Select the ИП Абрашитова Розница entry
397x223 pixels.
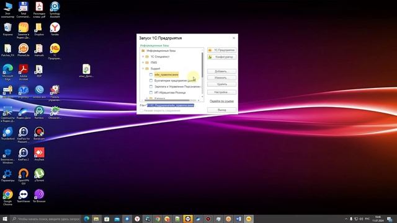pos(170,92)
